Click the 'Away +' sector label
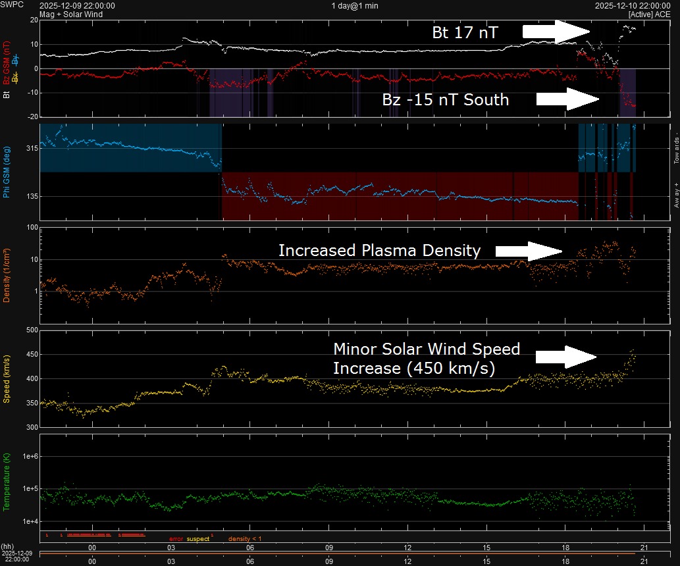680x566 pixels. 676,195
